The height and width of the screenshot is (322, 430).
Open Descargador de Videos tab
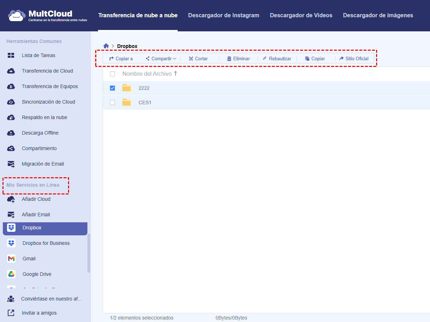(301, 15)
